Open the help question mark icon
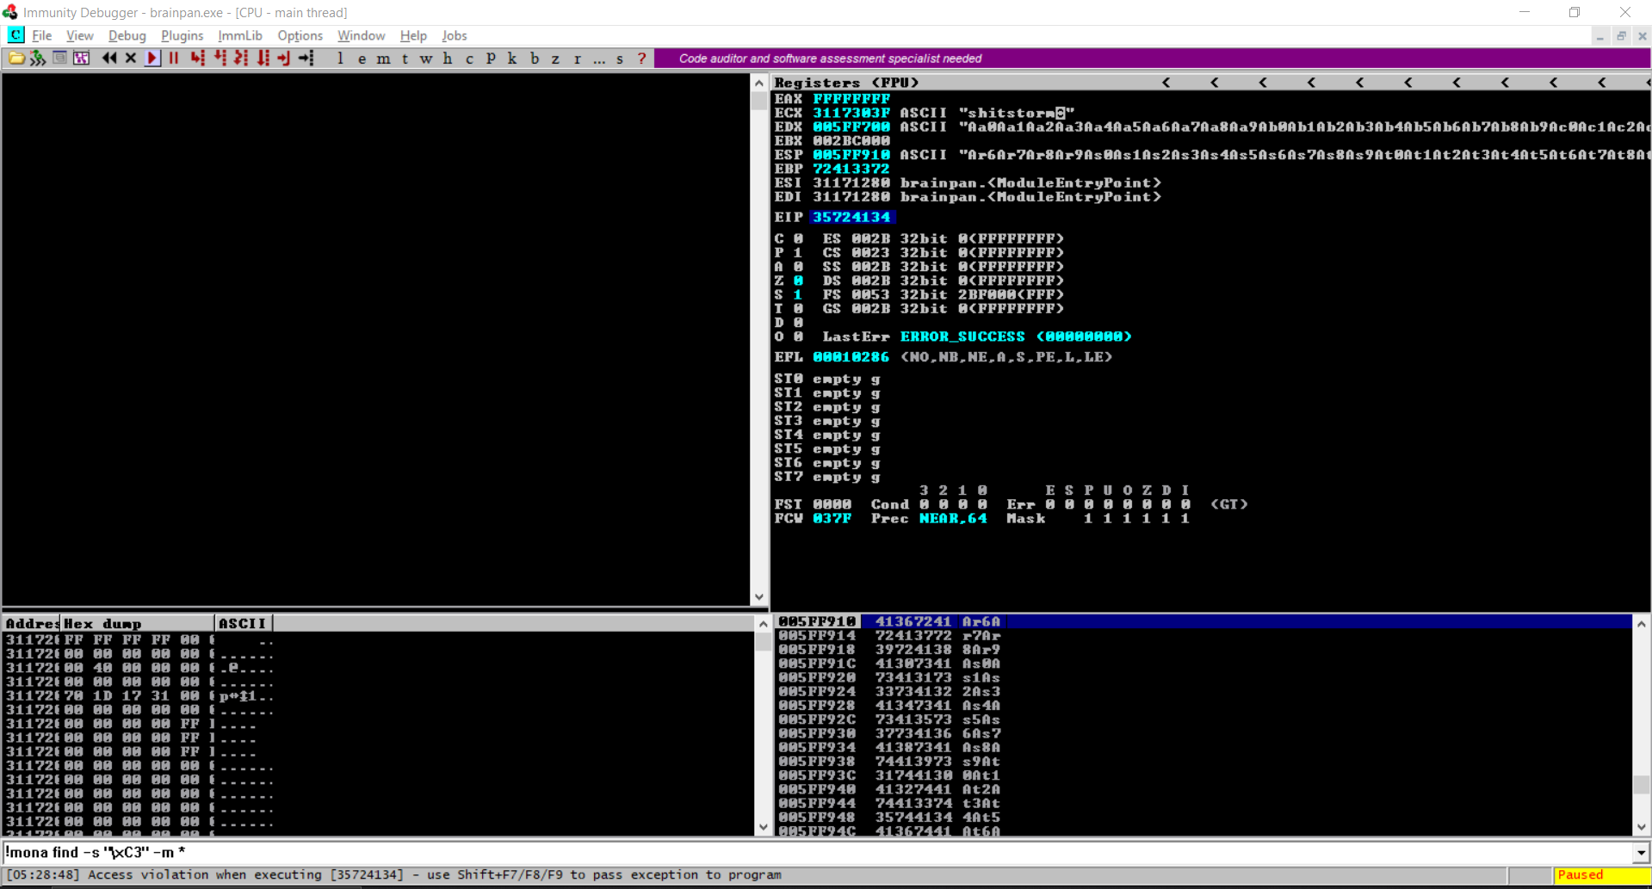This screenshot has height=889, width=1652. (x=641, y=59)
